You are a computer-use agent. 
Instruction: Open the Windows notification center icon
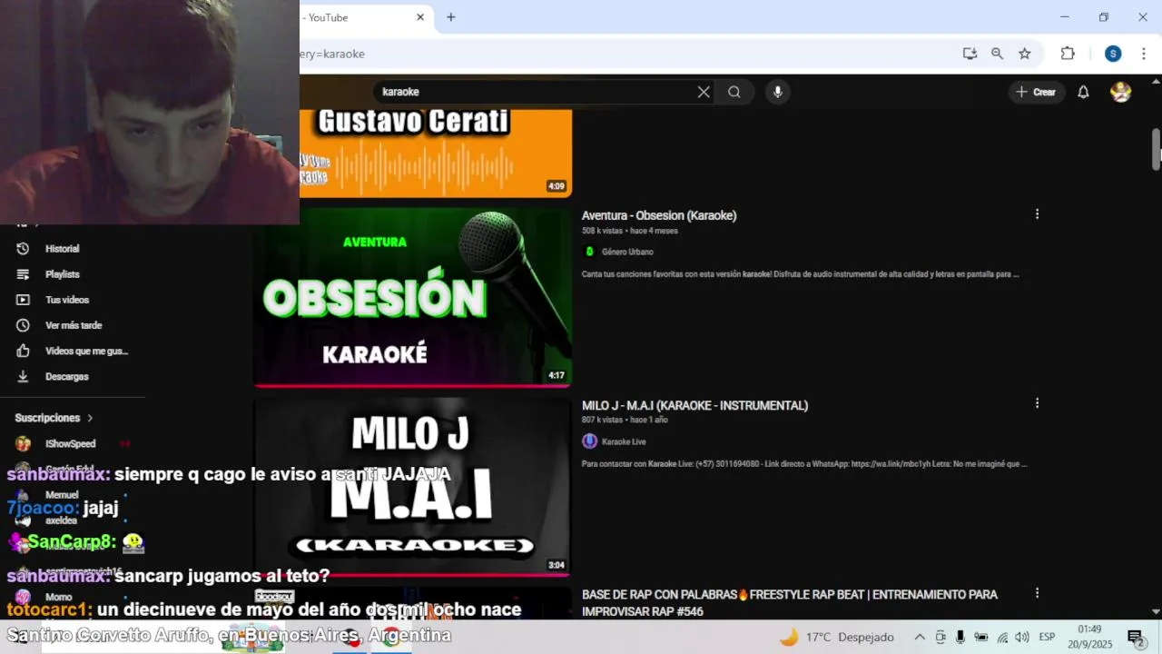tap(1135, 637)
